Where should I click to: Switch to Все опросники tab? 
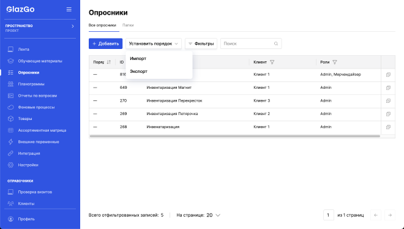102,25
